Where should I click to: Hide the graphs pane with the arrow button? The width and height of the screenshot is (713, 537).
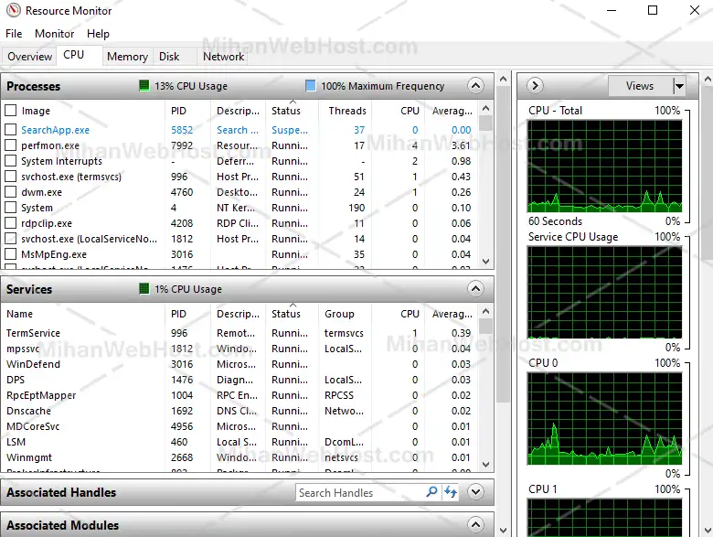point(536,86)
